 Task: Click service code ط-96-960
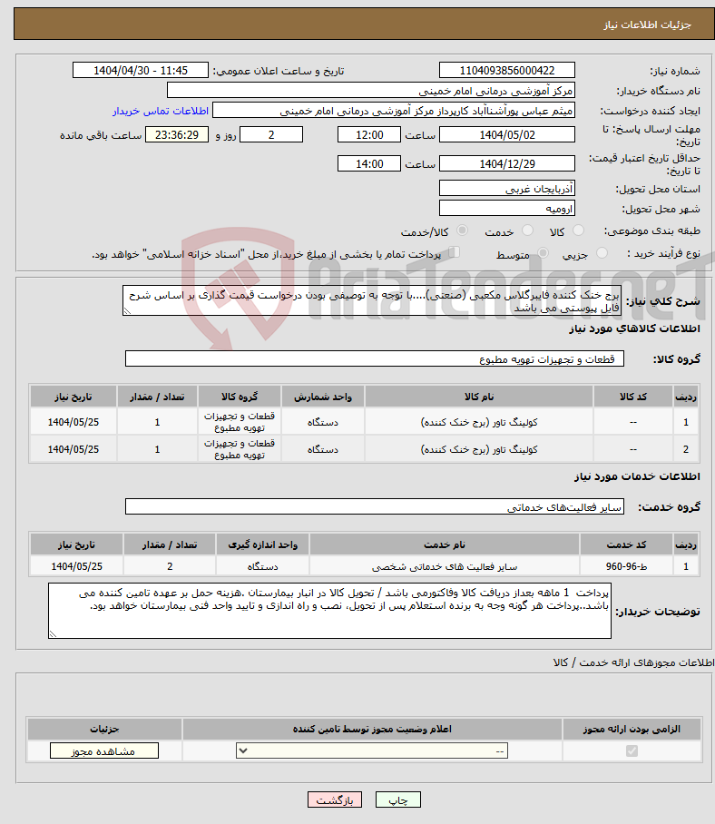(626, 566)
